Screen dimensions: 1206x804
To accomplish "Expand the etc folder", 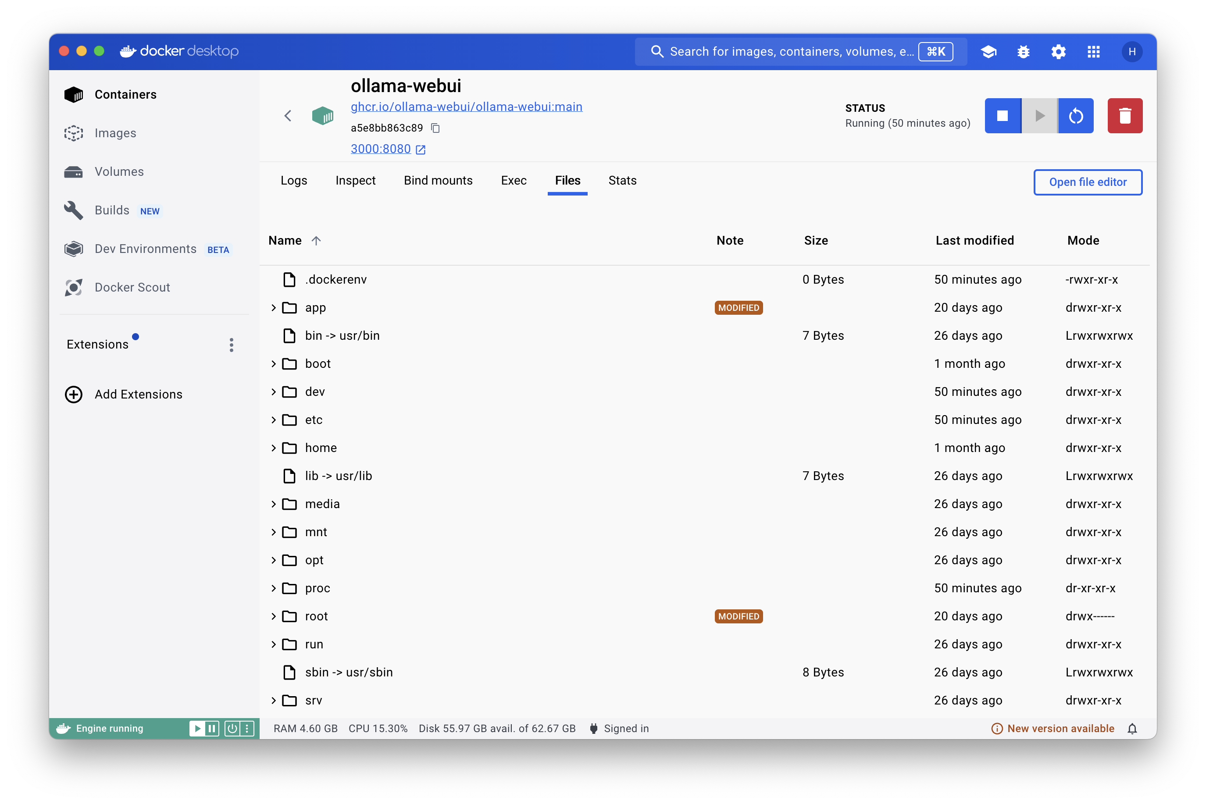I will click(273, 420).
